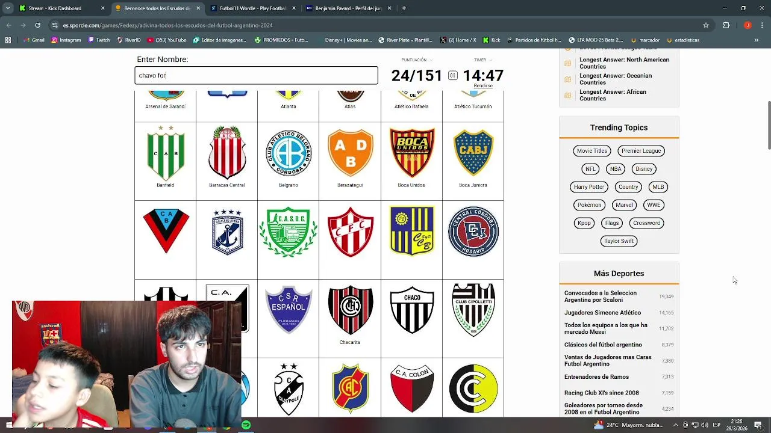Switch to Futbol11 Wordle tab
Screen dimensions: 771x433
(253, 8)
